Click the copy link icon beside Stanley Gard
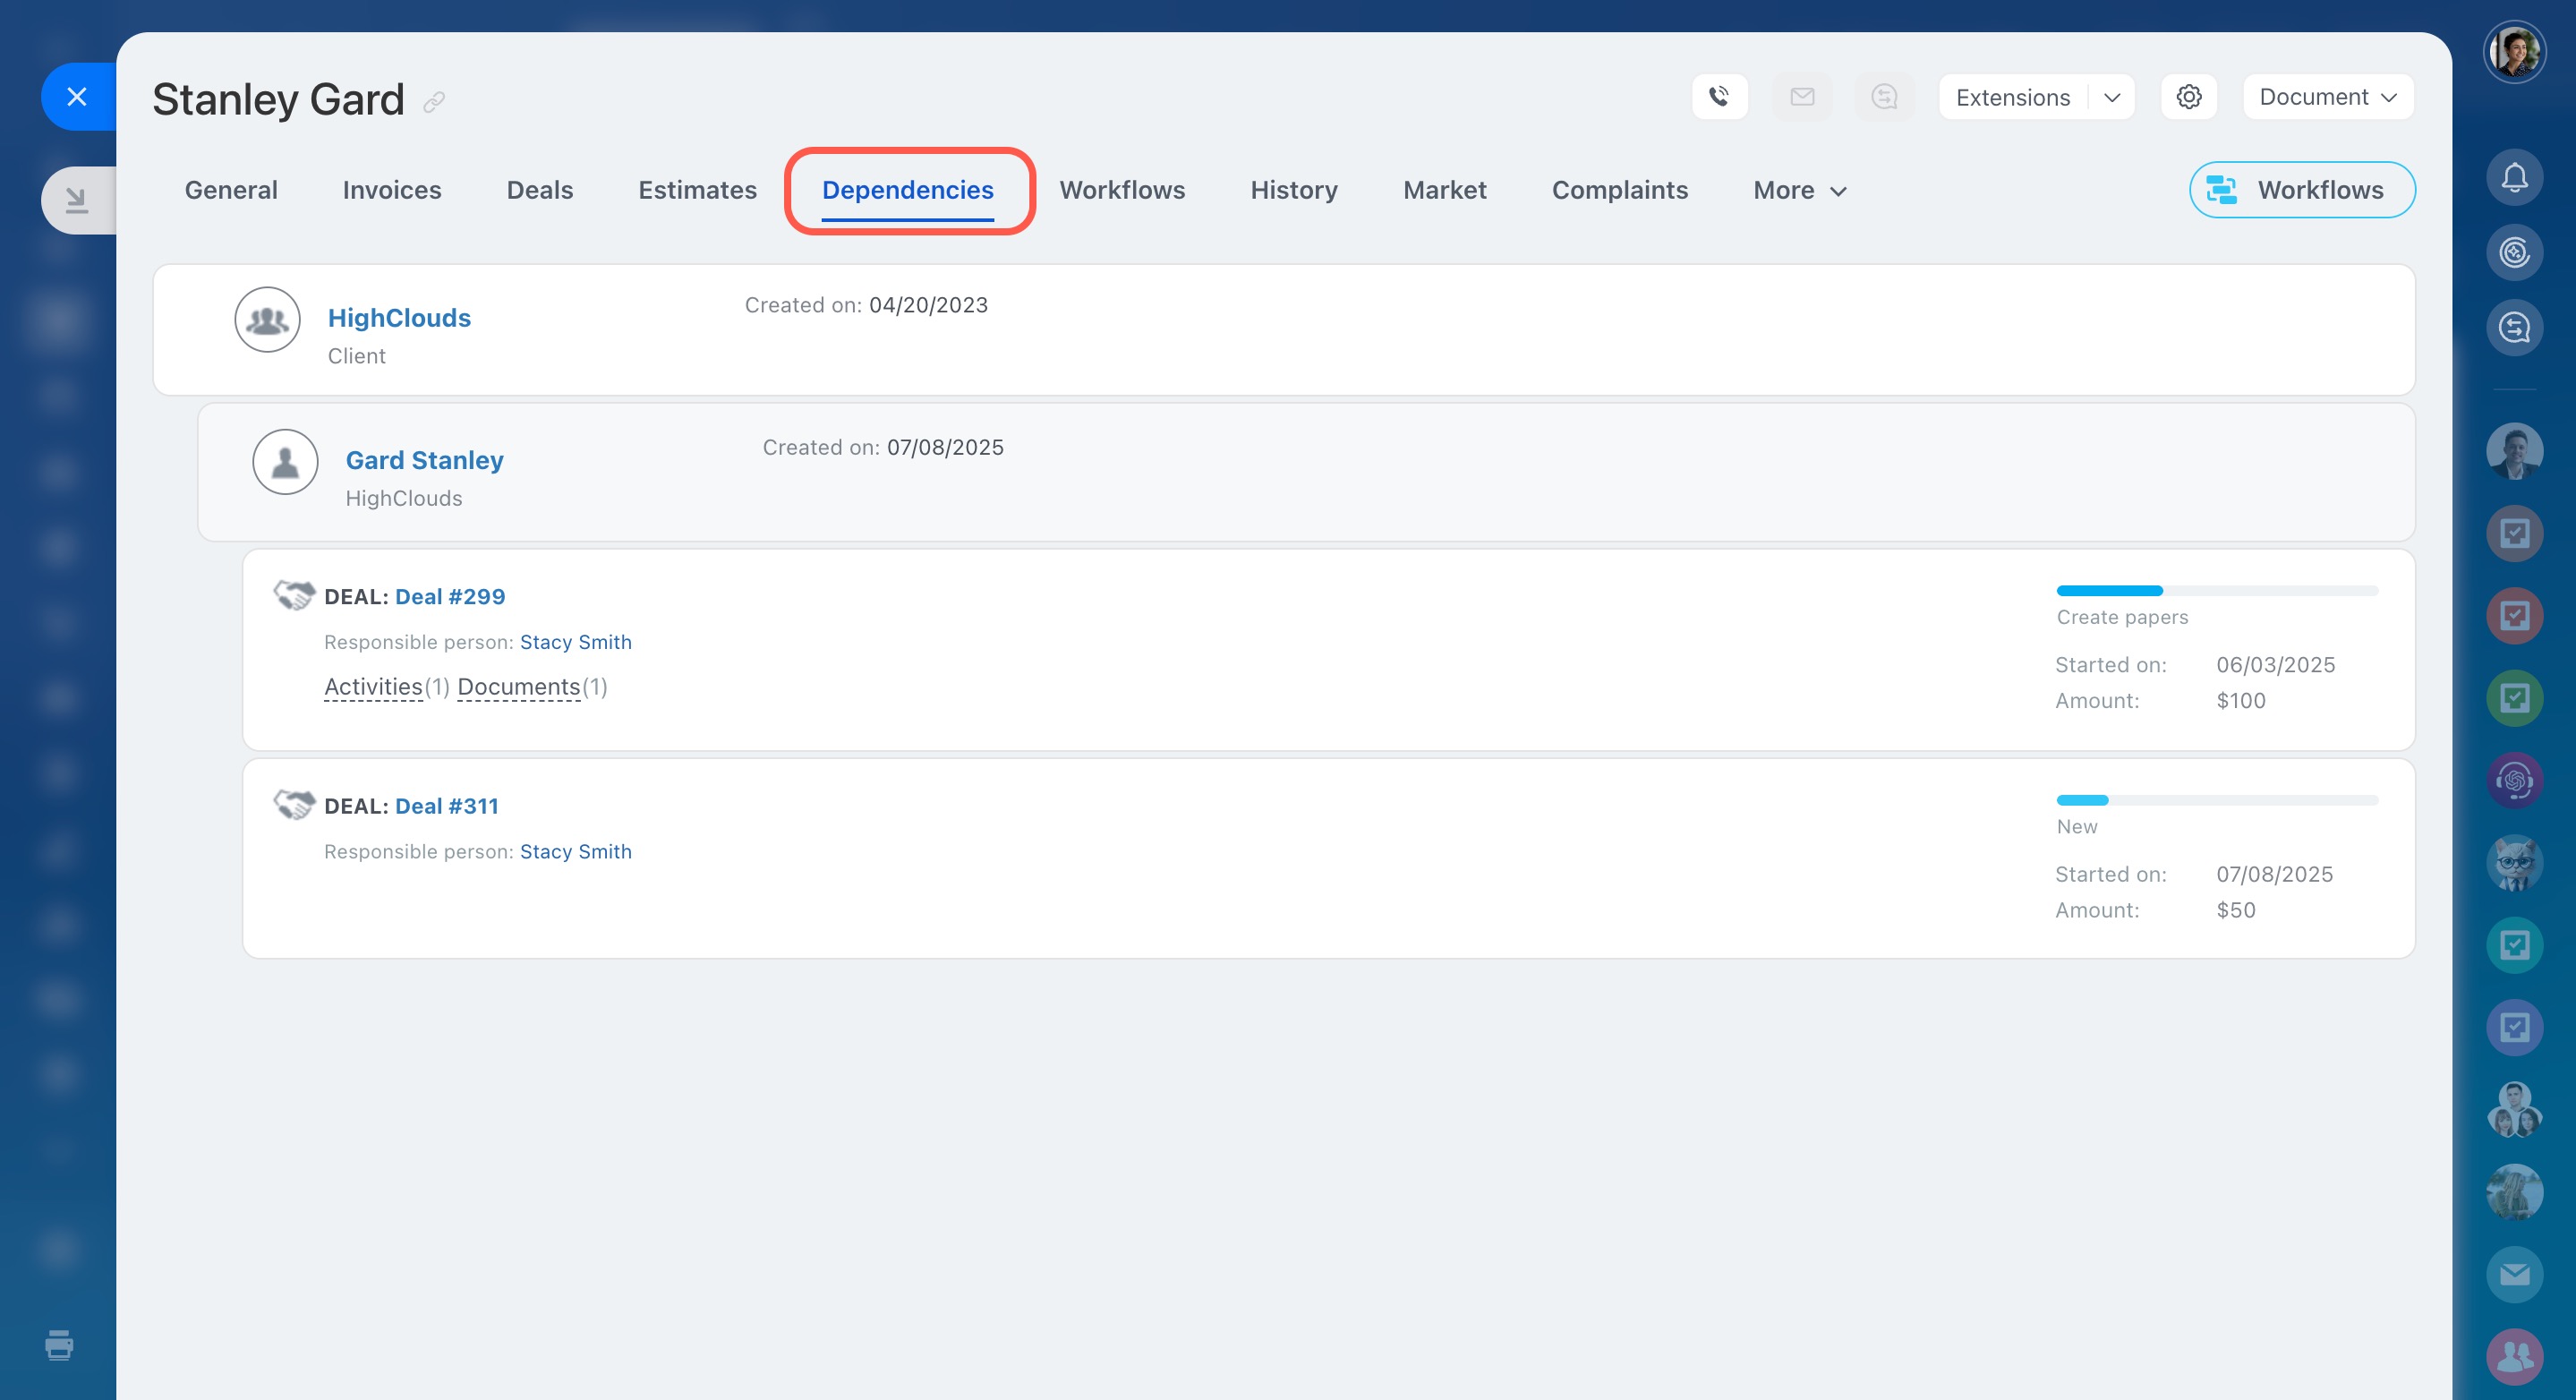 (x=433, y=102)
